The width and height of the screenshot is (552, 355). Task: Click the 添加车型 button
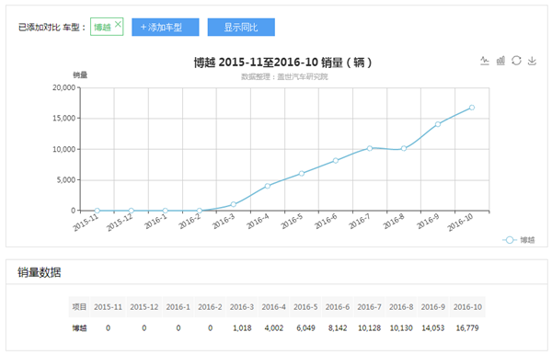pyautogui.click(x=166, y=27)
